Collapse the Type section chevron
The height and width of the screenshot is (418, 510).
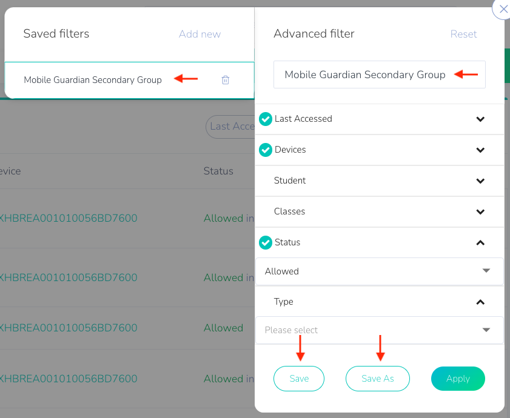[480, 302]
